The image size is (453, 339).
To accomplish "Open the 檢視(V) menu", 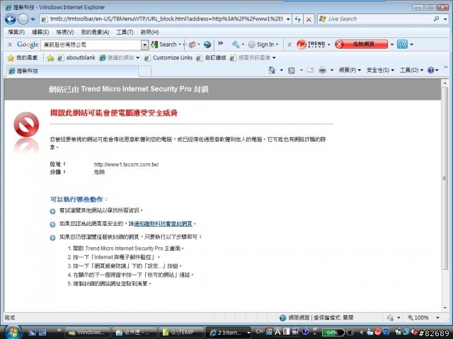I will 64,32.
